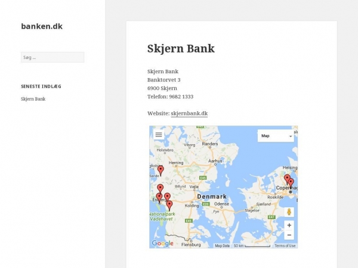Open the banken.dk site title link
This screenshot has height=268, width=358.
42,26
